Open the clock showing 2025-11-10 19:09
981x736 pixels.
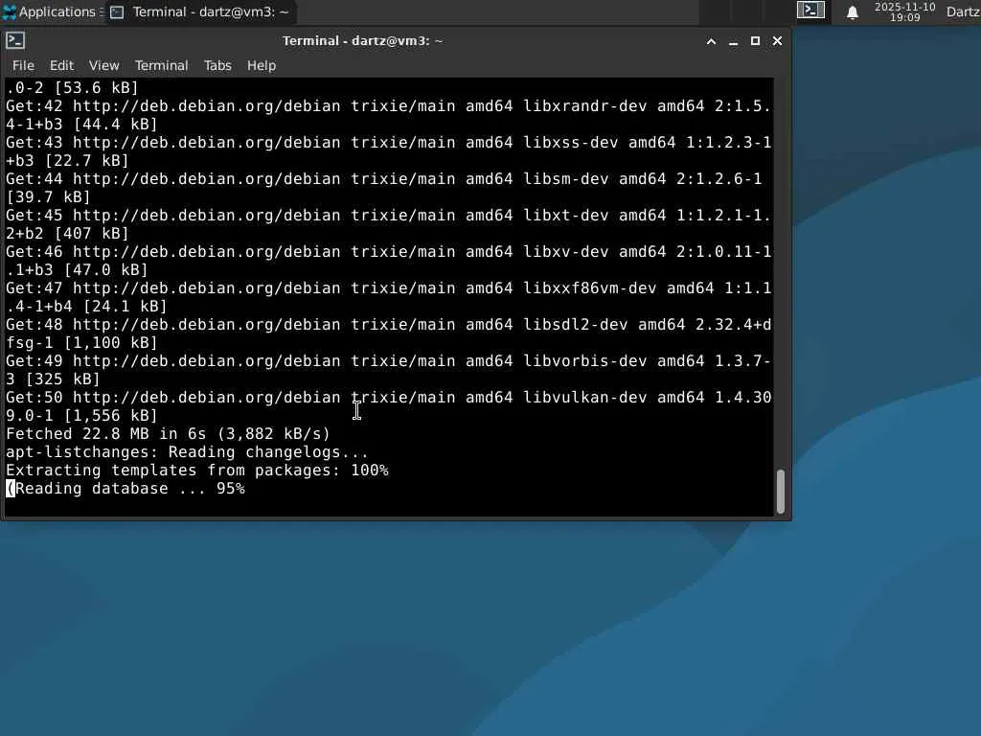click(x=904, y=11)
